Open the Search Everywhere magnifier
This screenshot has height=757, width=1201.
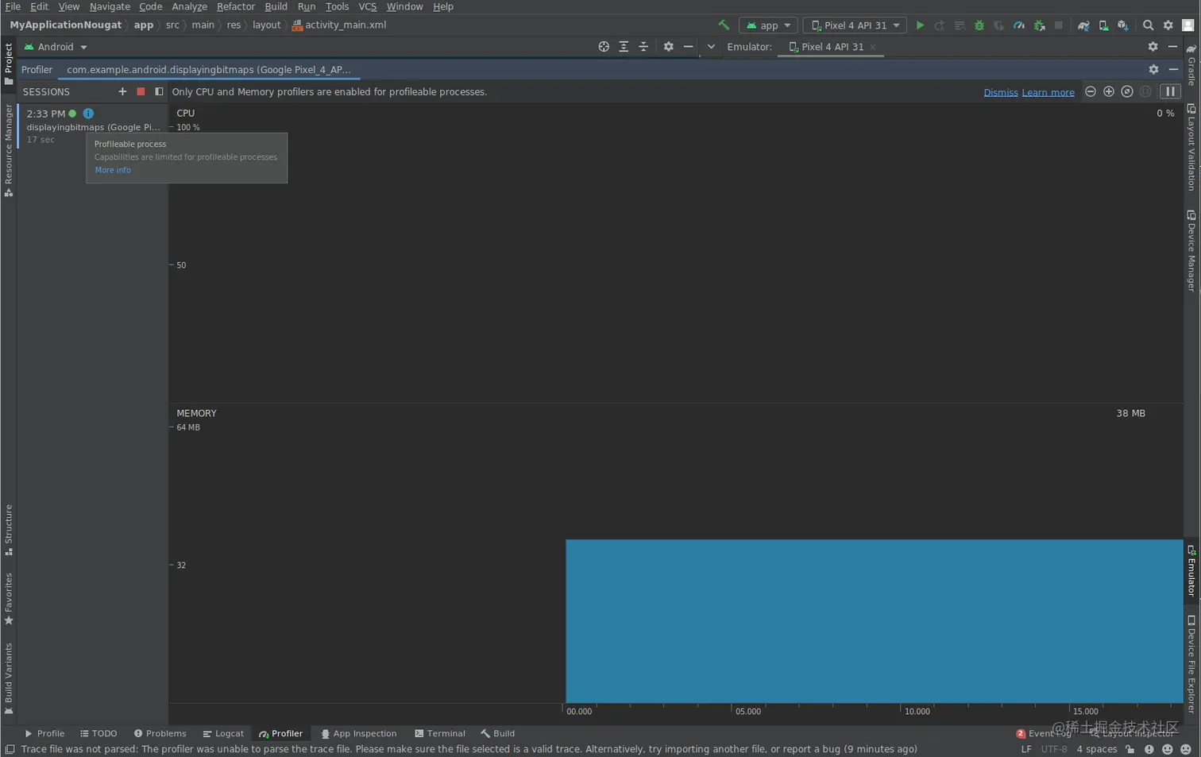(1148, 25)
